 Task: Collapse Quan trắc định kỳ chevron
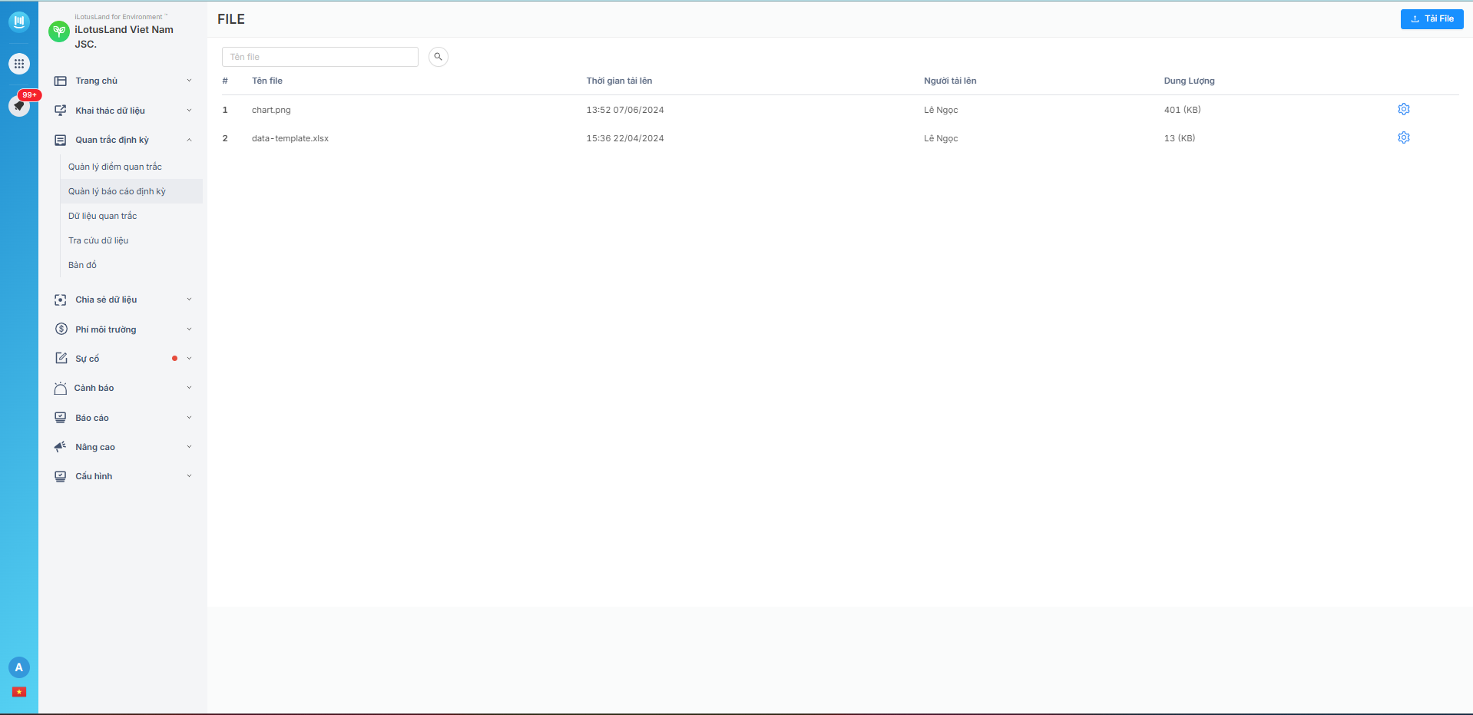pos(189,140)
